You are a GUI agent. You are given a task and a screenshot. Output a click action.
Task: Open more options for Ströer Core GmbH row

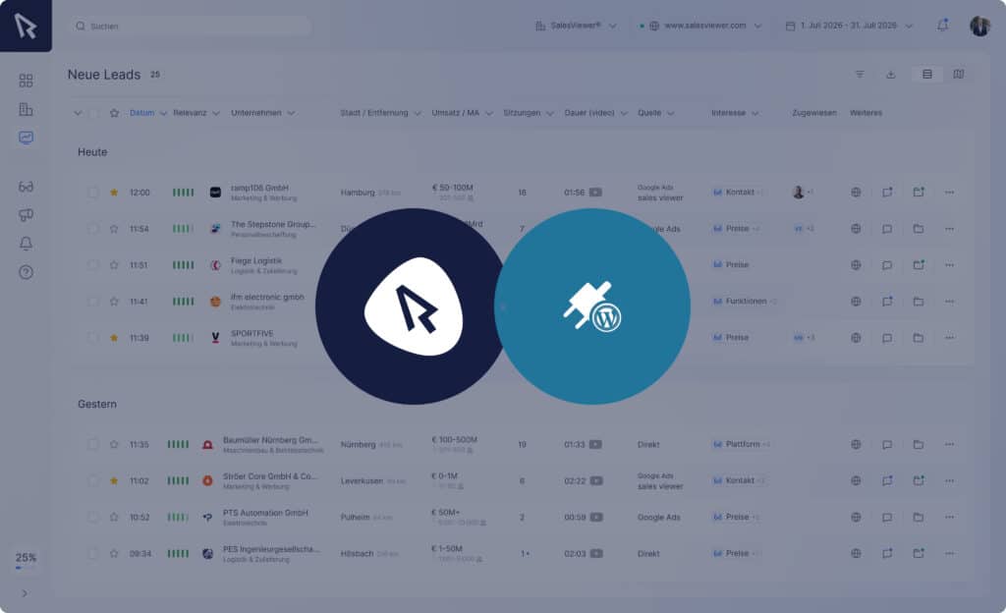click(x=950, y=481)
